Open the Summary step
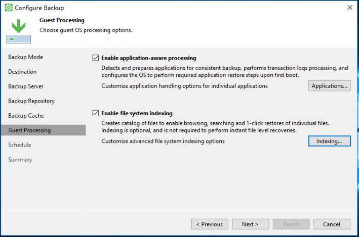 20,159
